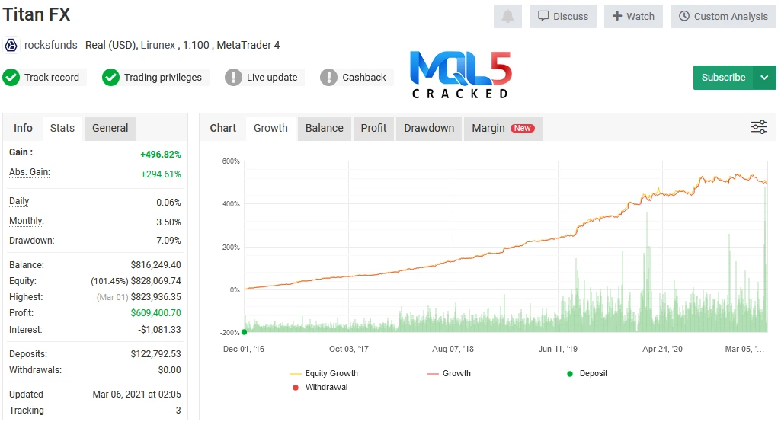Select the Balance chart tab
The height and width of the screenshot is (425, 781).
point(325,129)
